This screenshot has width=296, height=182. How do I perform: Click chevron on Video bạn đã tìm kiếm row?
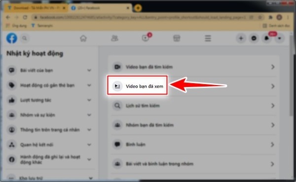[x=273, y=67]
